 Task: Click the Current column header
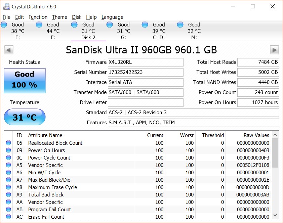point(150,135)
